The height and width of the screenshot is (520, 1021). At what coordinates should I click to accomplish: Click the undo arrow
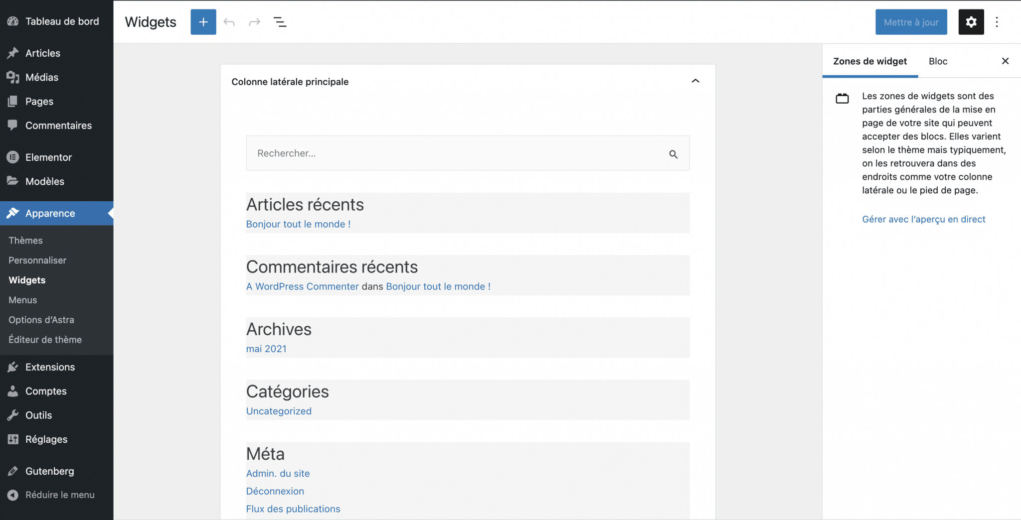coord(229,22)
